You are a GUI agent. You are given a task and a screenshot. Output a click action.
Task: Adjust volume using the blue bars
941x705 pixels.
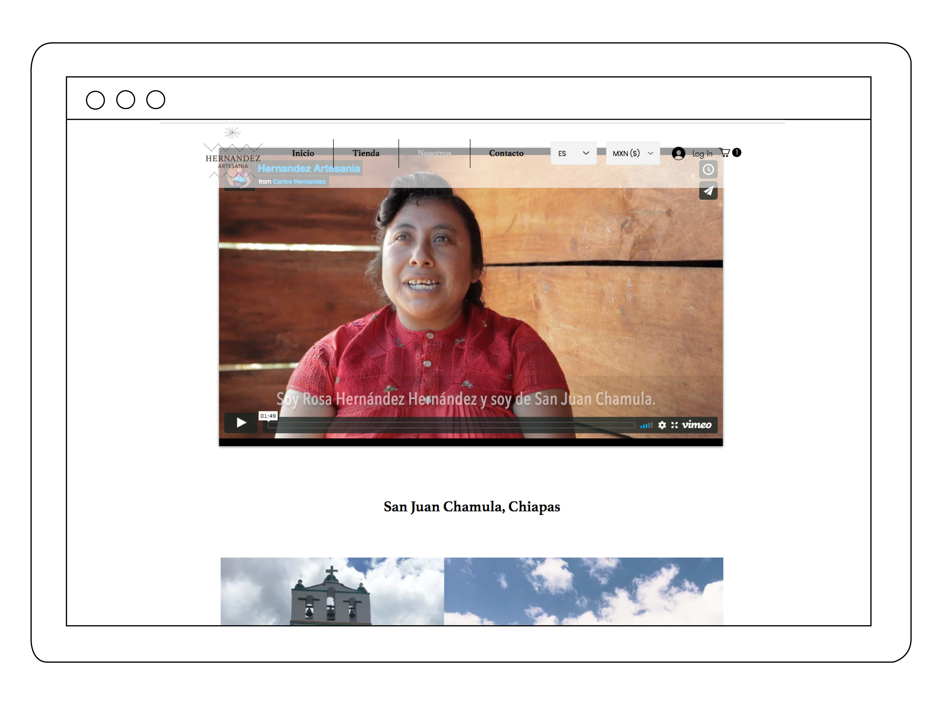(646, 425)
